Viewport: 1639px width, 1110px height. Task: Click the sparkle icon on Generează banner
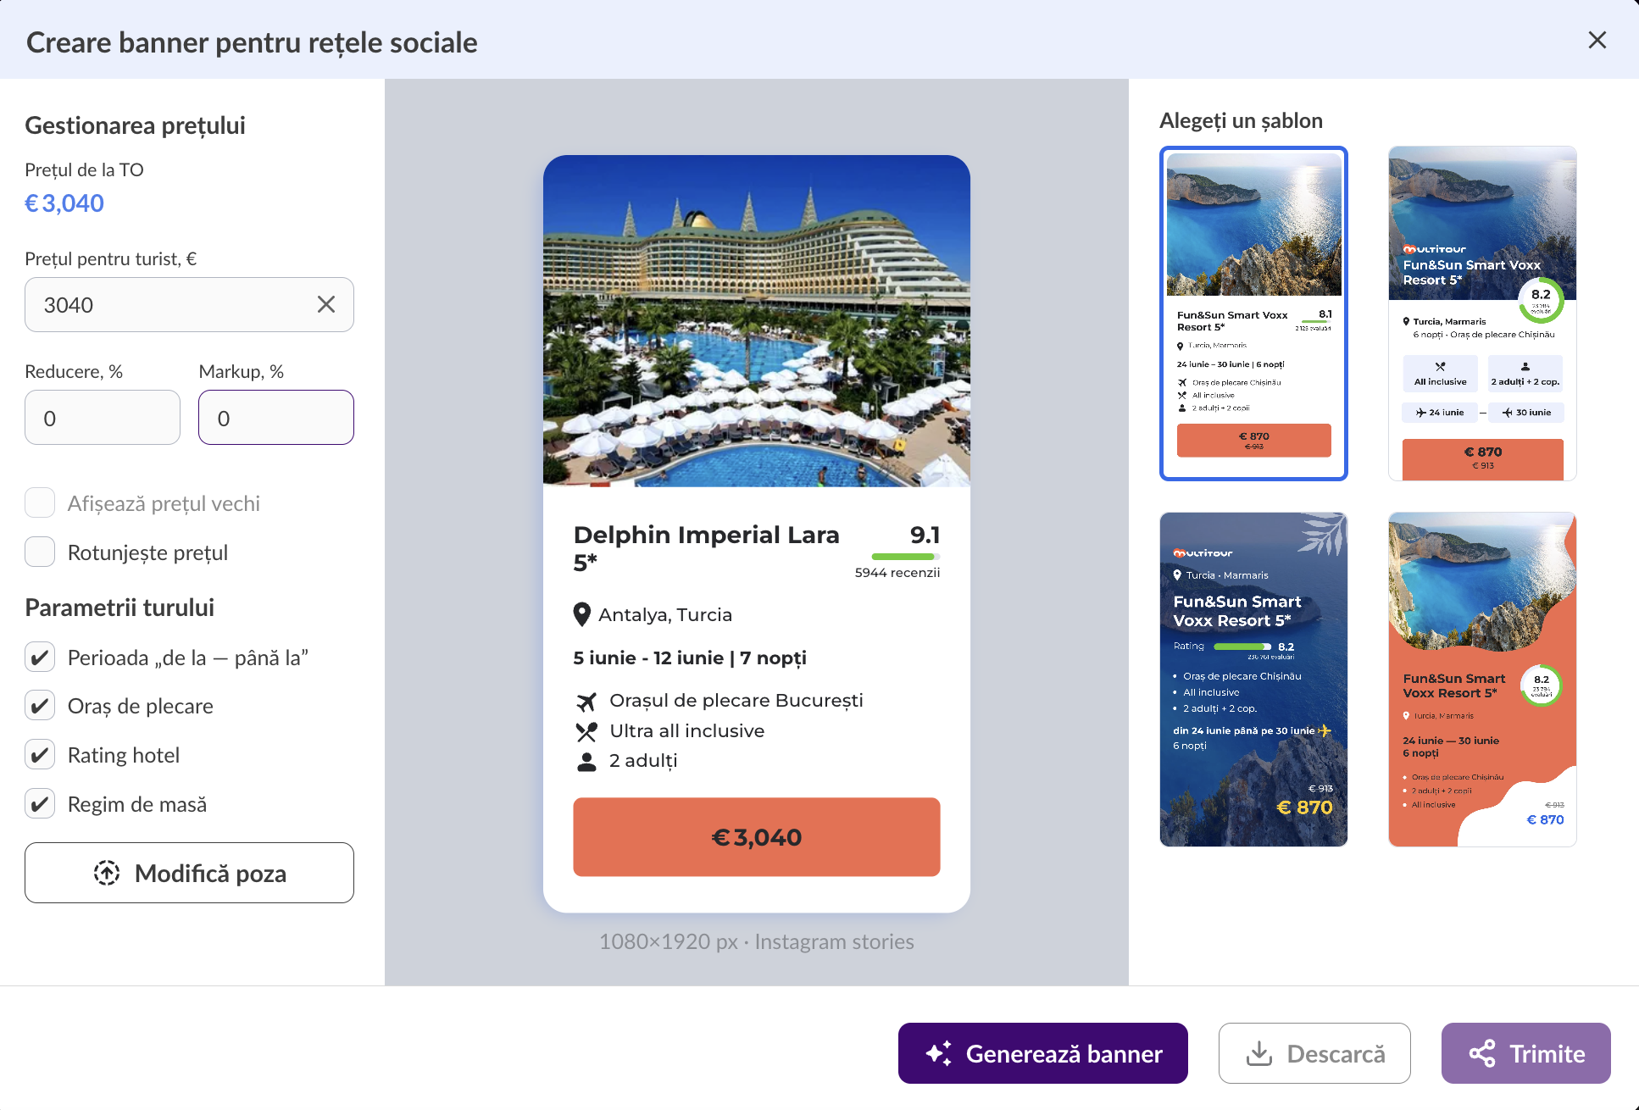[939, 1053]
